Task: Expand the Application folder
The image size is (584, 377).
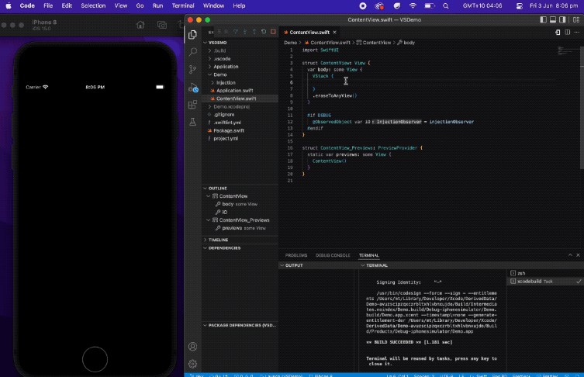Action: click(x=226, y=67)
